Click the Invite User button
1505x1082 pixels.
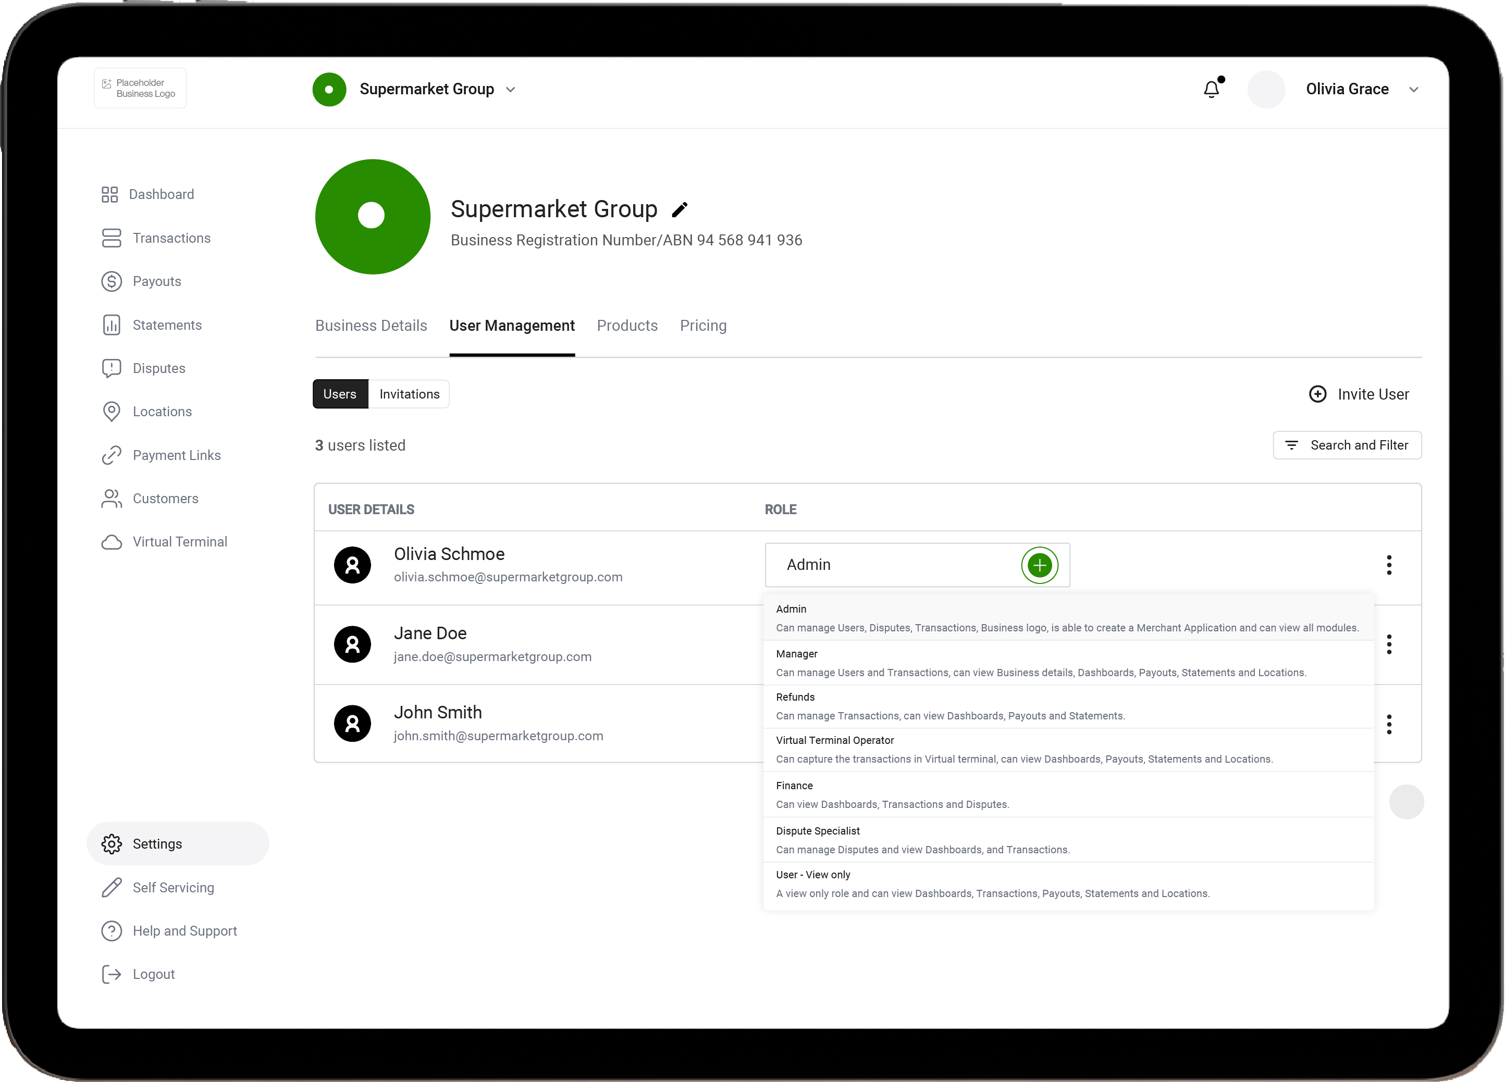[1359, 394]
